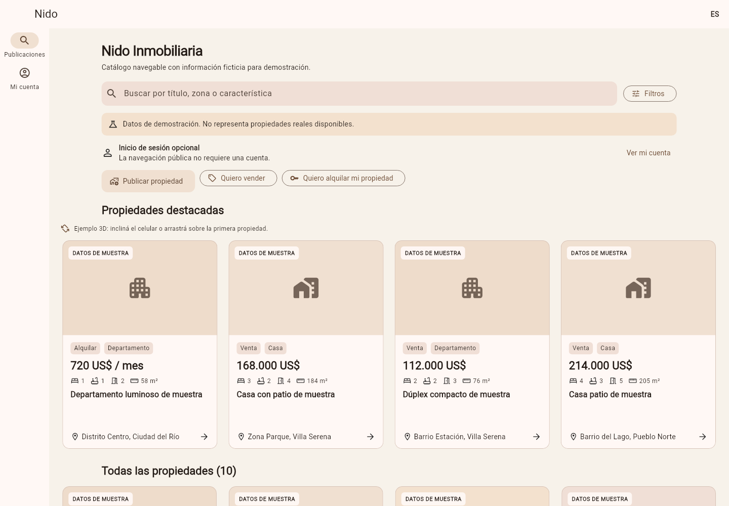Click the tag icon in Quiero vender chip
This screenshot has width=729, height=506.
[x=212, y=178]
